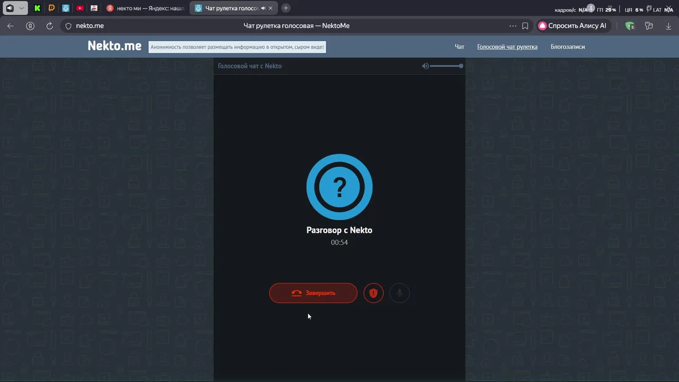
Task: Open the Чат page link
Action: click(x=459, y=47)
